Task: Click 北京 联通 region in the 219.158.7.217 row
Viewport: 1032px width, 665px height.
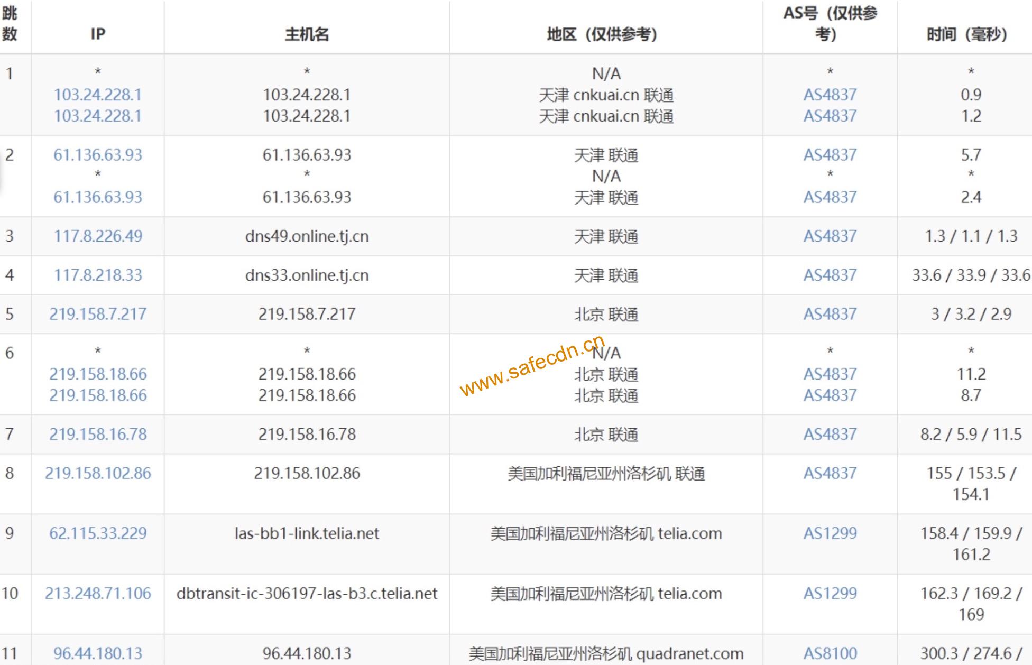Action: coord(606,315)
